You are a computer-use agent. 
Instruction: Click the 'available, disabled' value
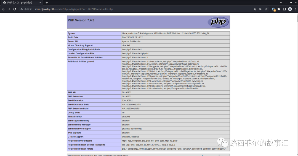pyautogui.click(x=131, y=137)
